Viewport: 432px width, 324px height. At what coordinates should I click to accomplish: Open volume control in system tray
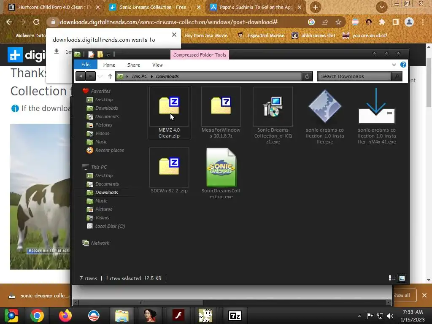tap(390, 316)
